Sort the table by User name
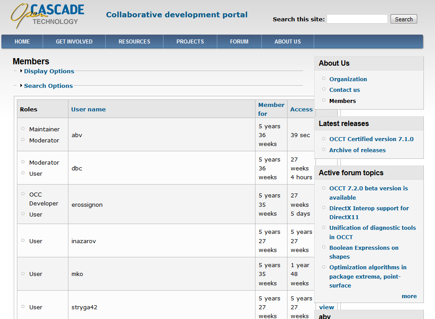The width and height of the screenshot is (435, 319). coord(88,109)
